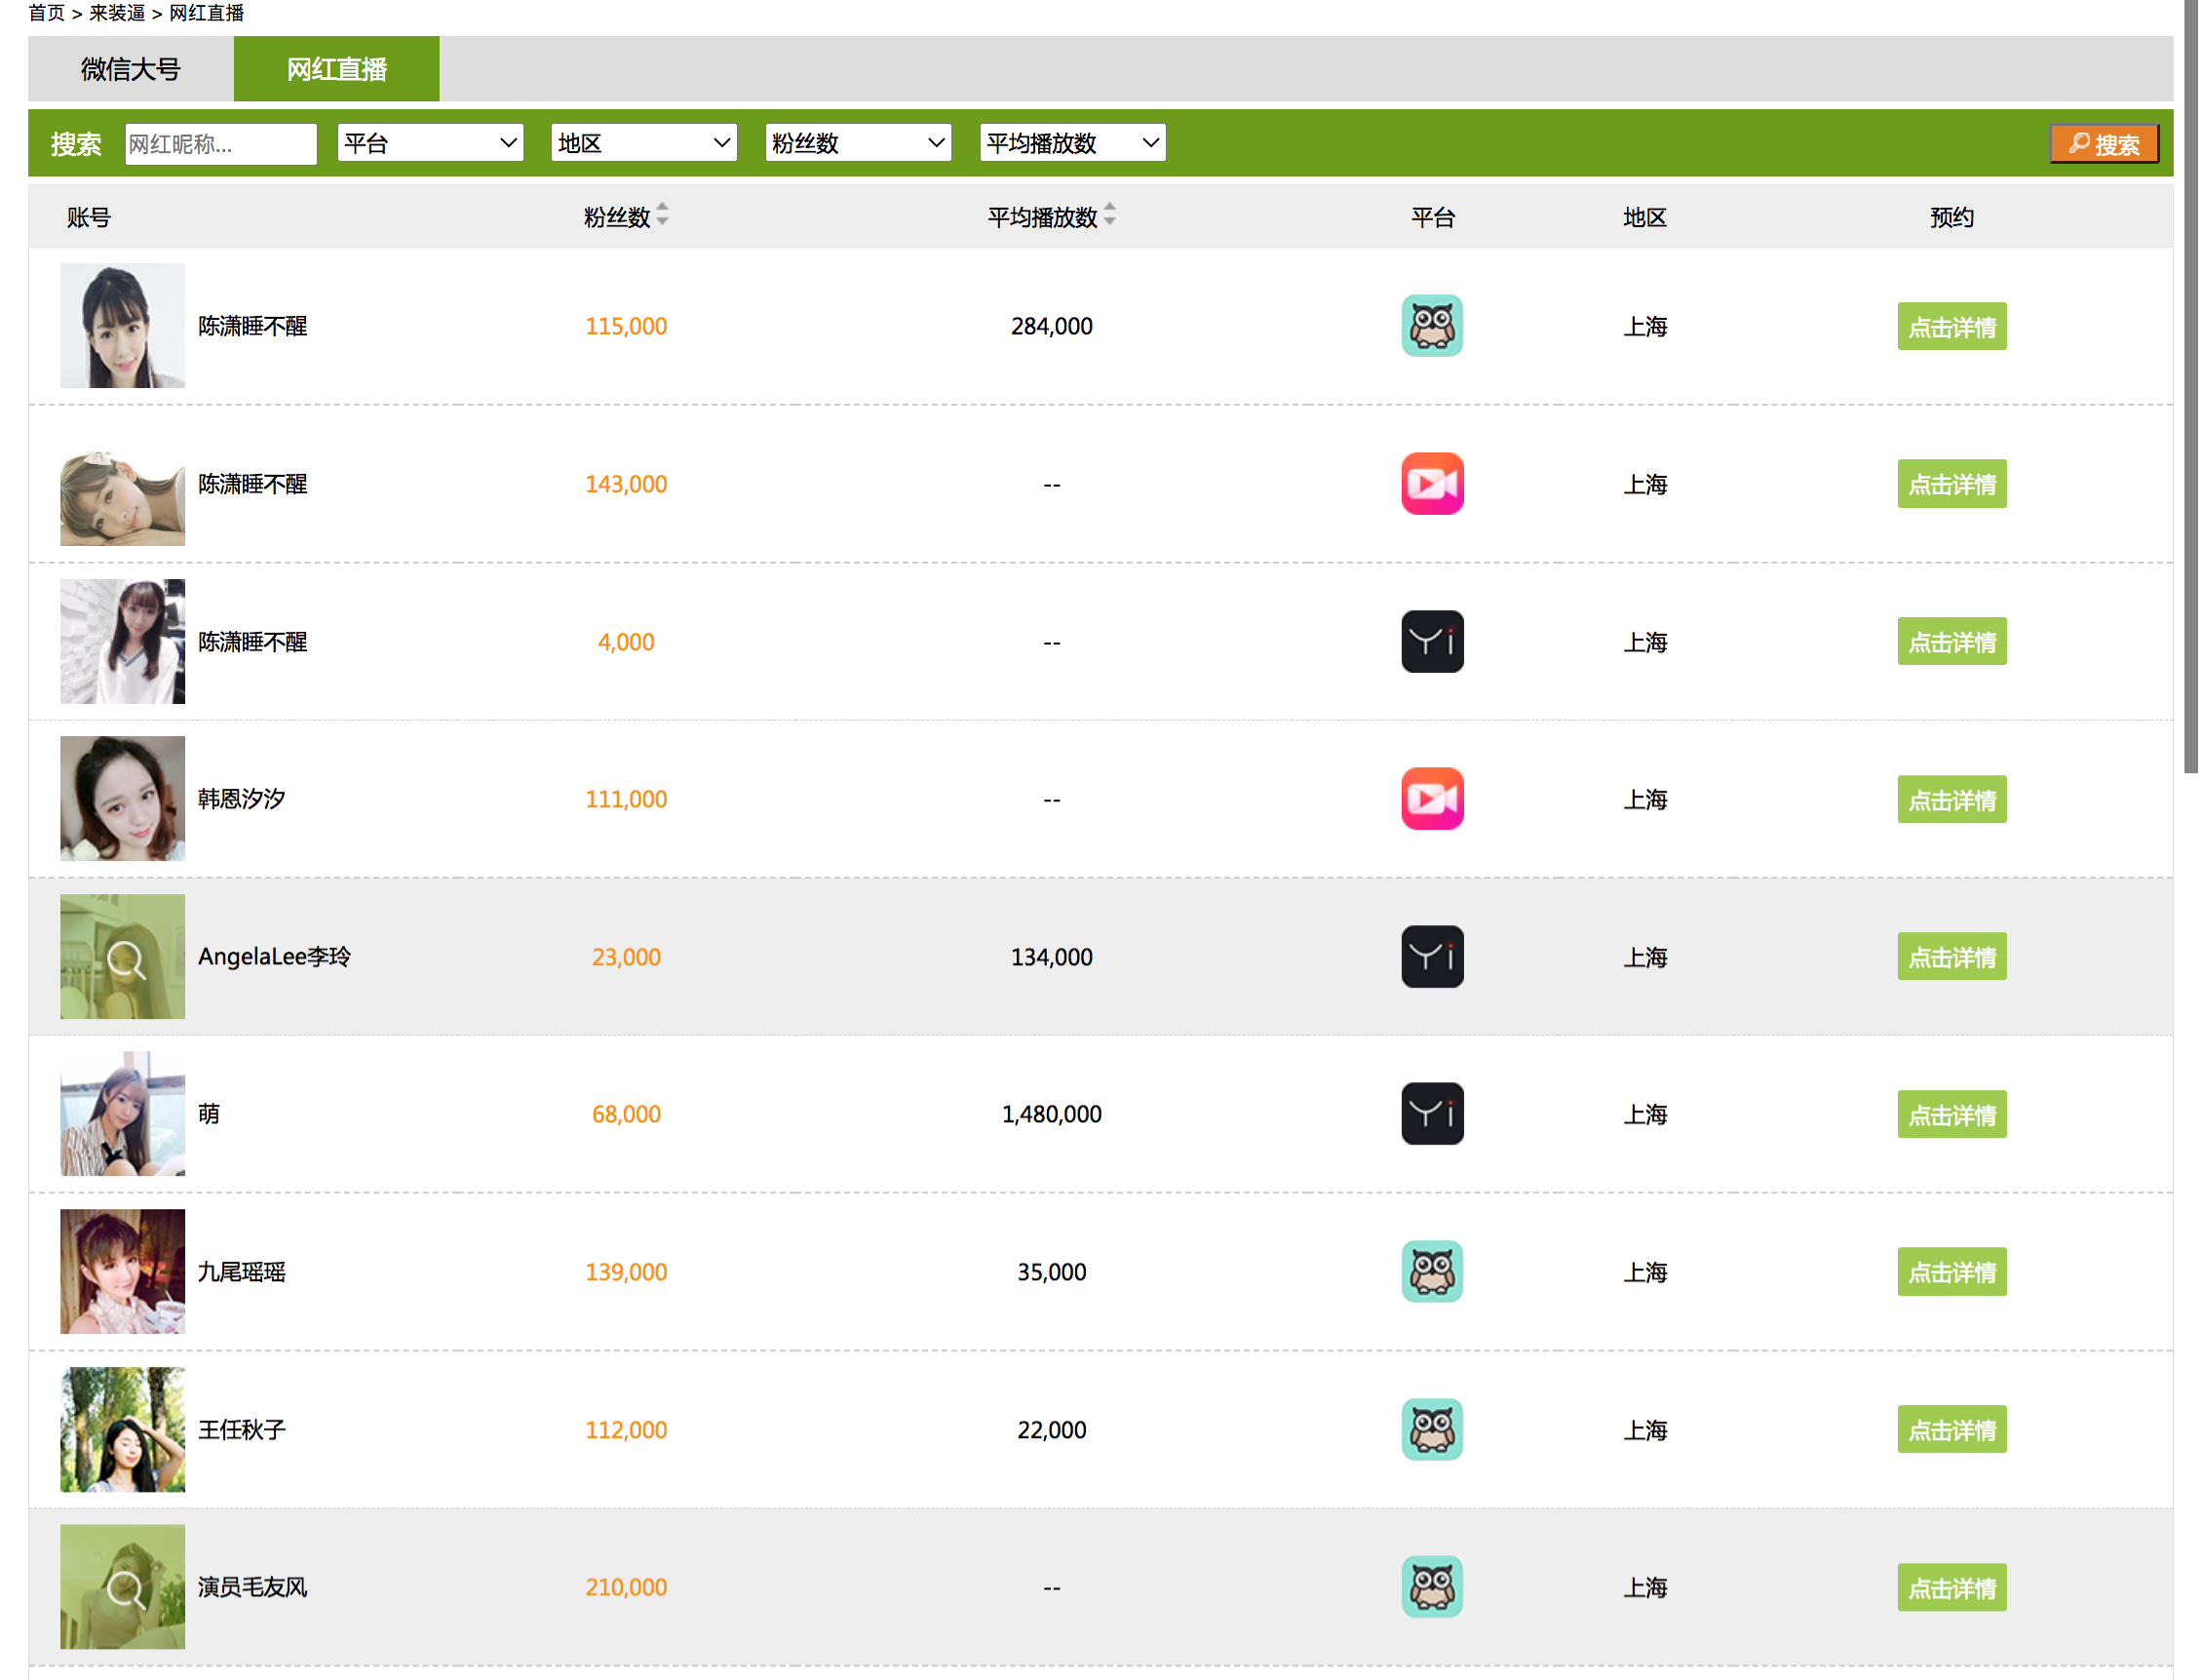
Task: Click pink video camera icon in second row
Action: [x=1431, y=484]
